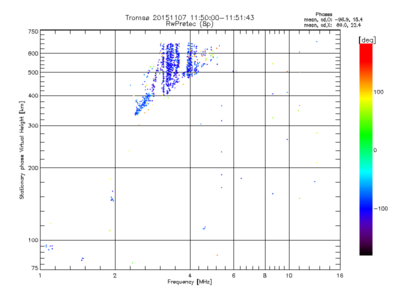Screen dimensions: 400x300
Task: Click the x-axis tick label '6'
Action: click(233, 275)
